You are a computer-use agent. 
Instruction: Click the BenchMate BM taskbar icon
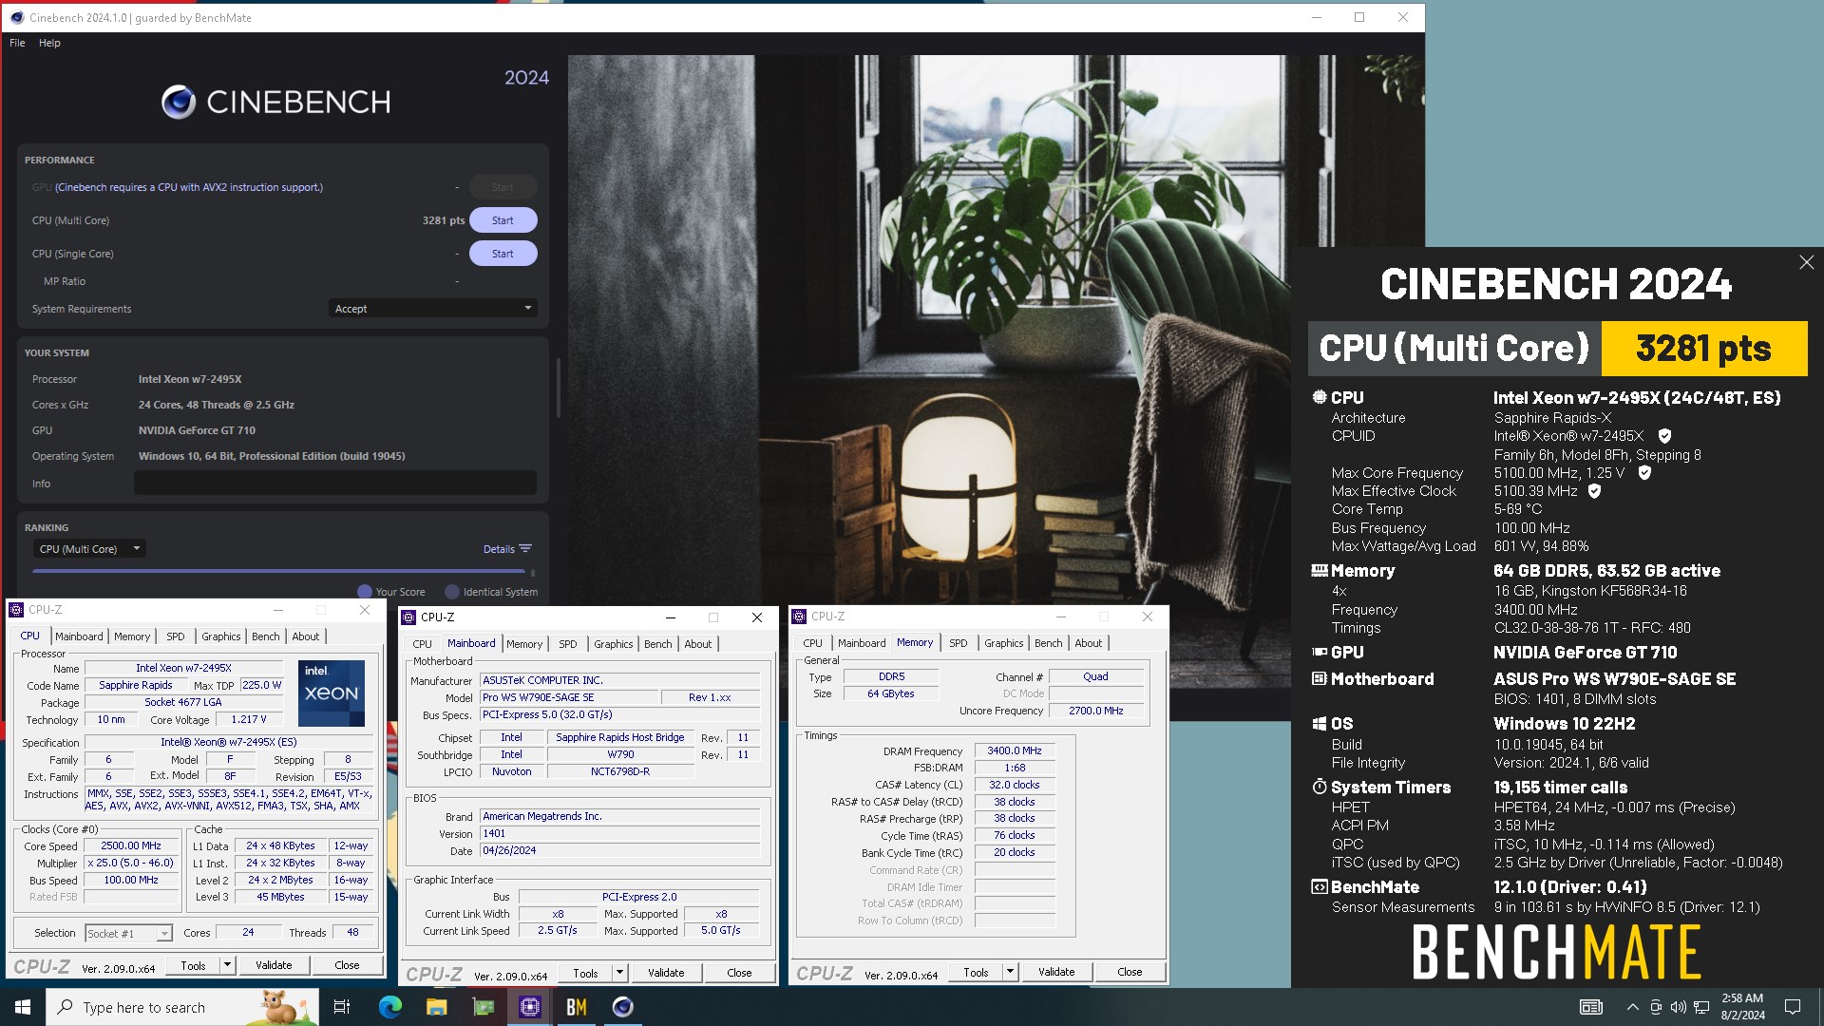pyautogui.click(x=577, y=1007)
